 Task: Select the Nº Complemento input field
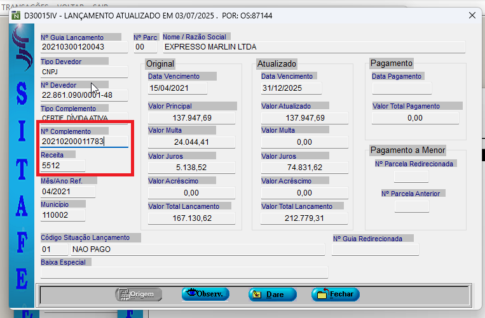tap(84, 142)
